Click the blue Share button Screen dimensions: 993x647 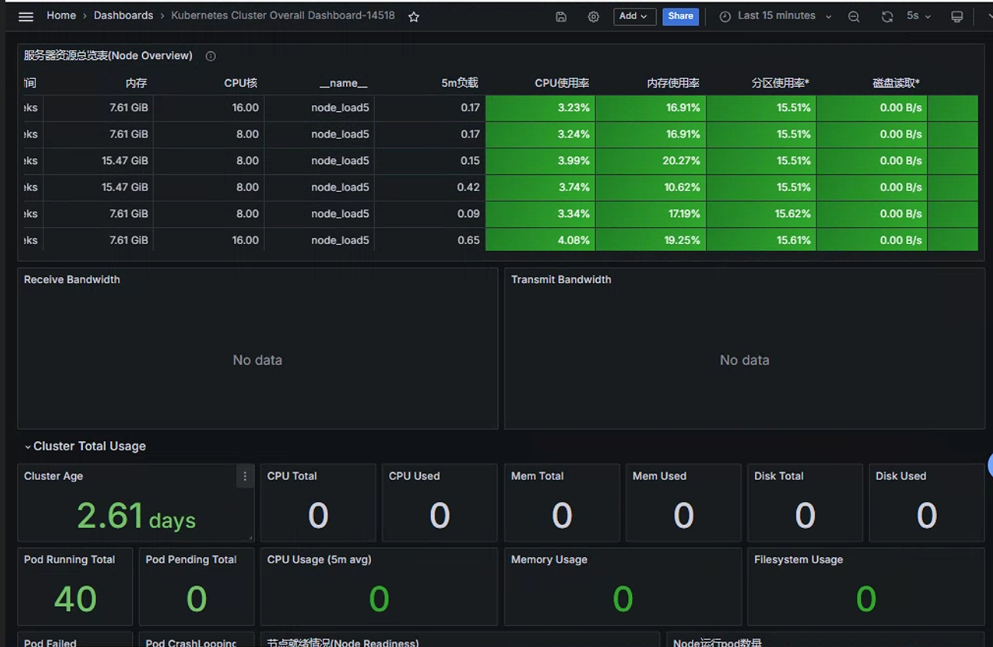(680, 16)
